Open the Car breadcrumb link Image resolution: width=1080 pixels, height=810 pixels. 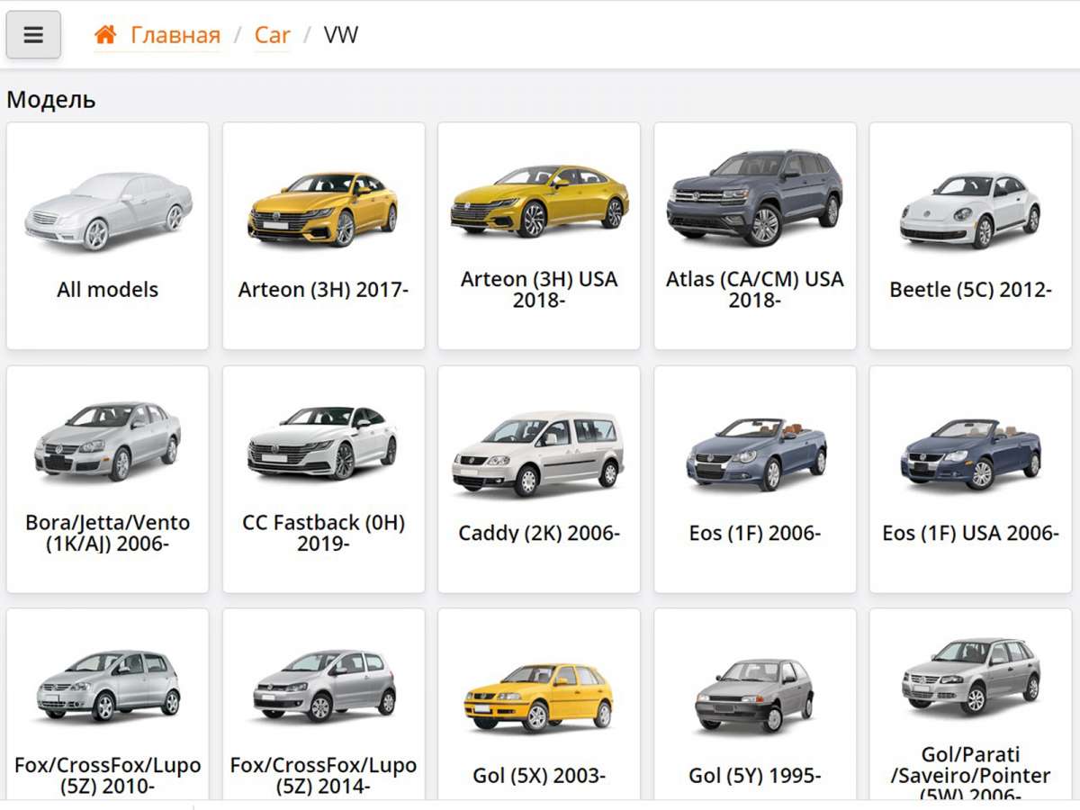272,35
